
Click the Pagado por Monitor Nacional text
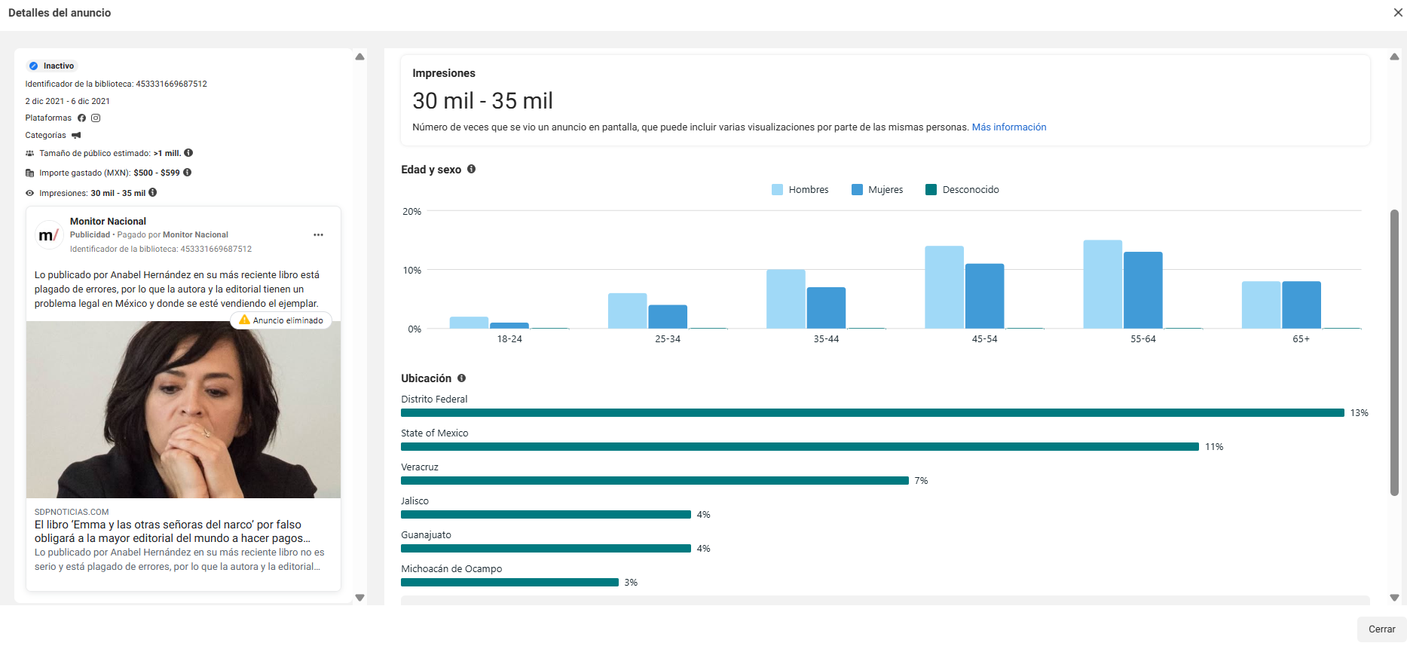(173, 235)
